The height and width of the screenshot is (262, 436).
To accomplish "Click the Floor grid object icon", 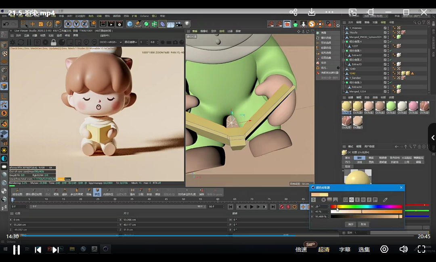I will (170, 24).
